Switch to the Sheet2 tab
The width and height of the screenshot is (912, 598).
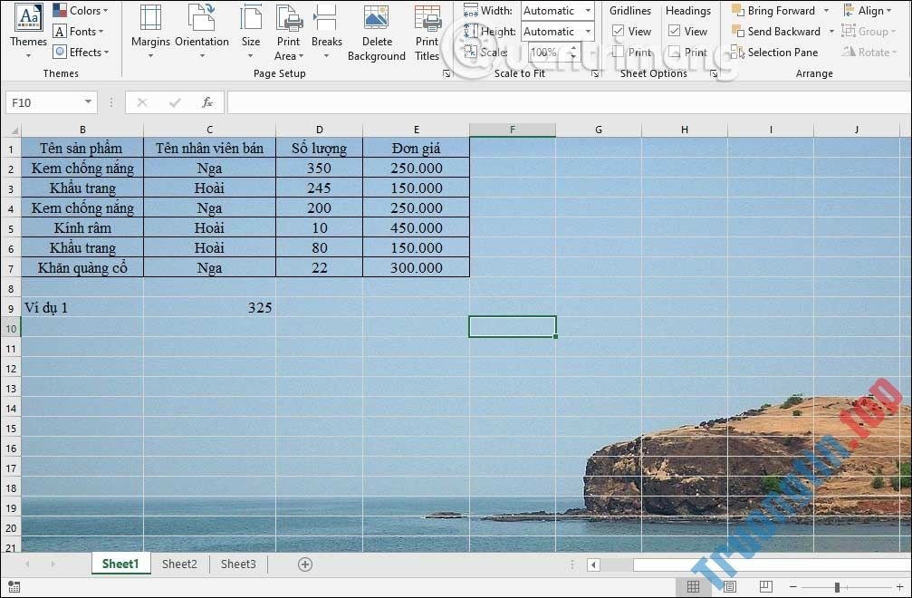tap(178, 564)
